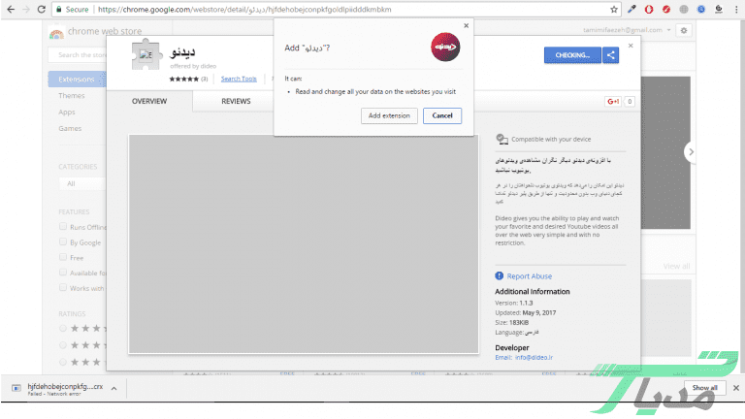Click the G+1 button

click(x=613, y=101)
